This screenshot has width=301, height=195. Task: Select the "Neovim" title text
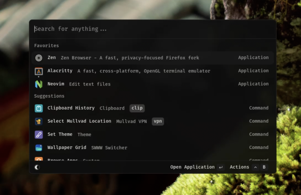click(56, 84)
